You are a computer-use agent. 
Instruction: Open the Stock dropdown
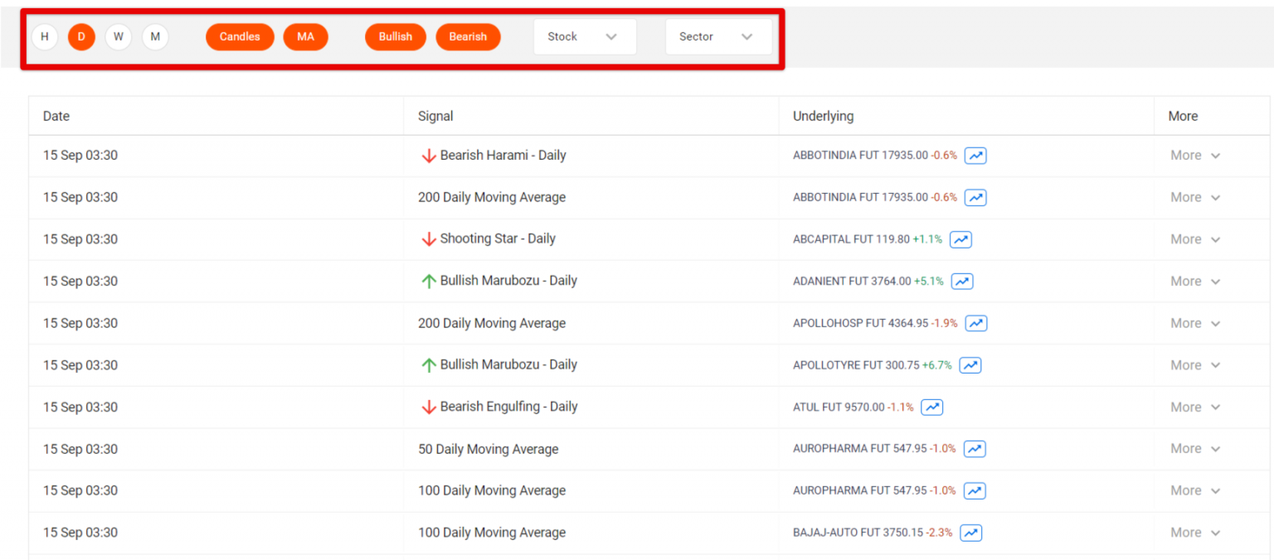click(x=584, y=36)
